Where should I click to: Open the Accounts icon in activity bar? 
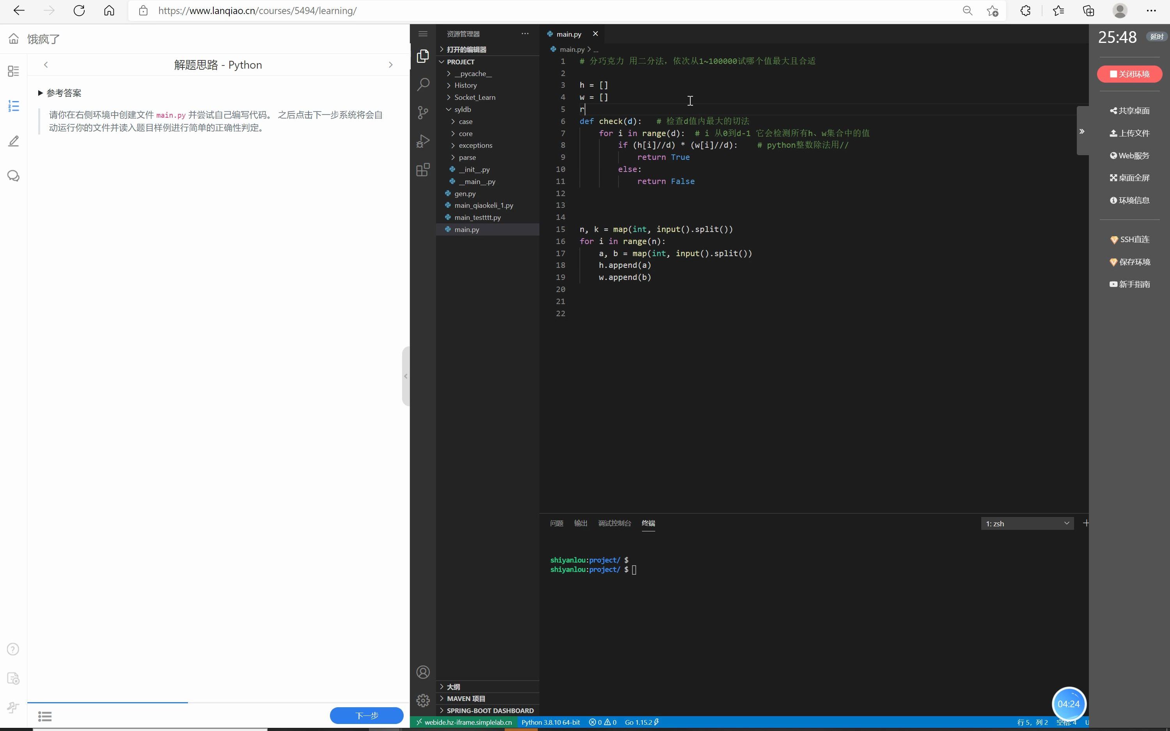(423, 672)
